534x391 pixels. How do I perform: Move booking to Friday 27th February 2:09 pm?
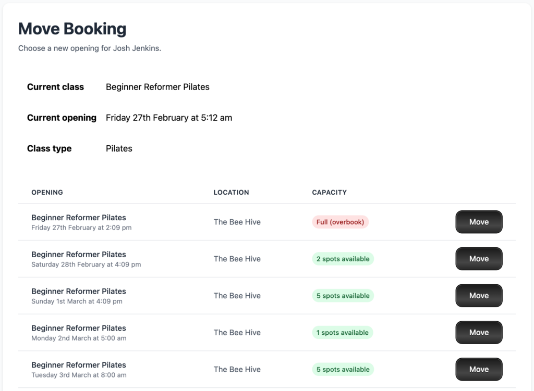coord(479,222)
